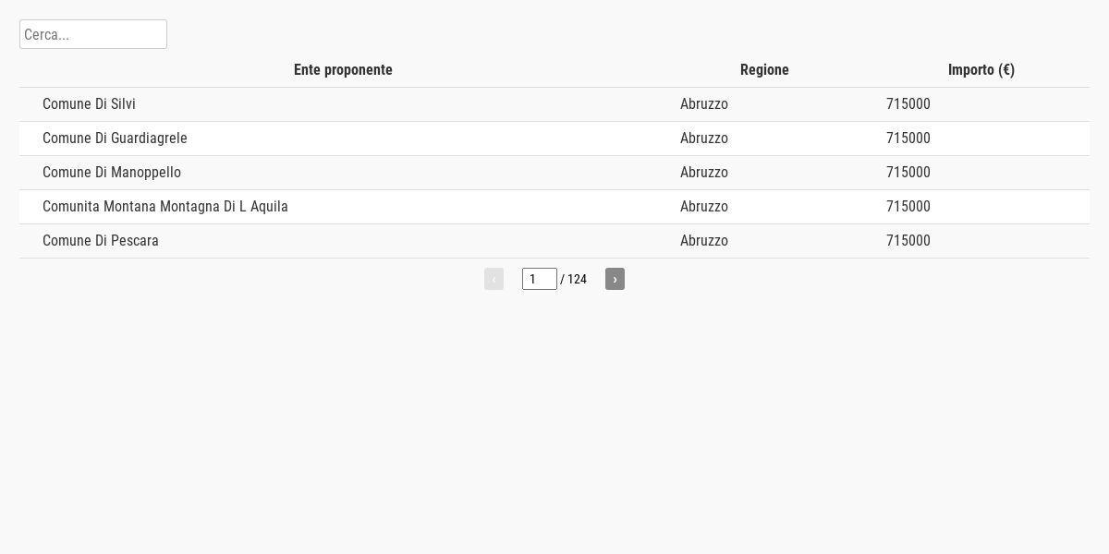The image size is (1109, 554).
Task: Select the Comune Di Pescara row
Action: coord(554,241)
